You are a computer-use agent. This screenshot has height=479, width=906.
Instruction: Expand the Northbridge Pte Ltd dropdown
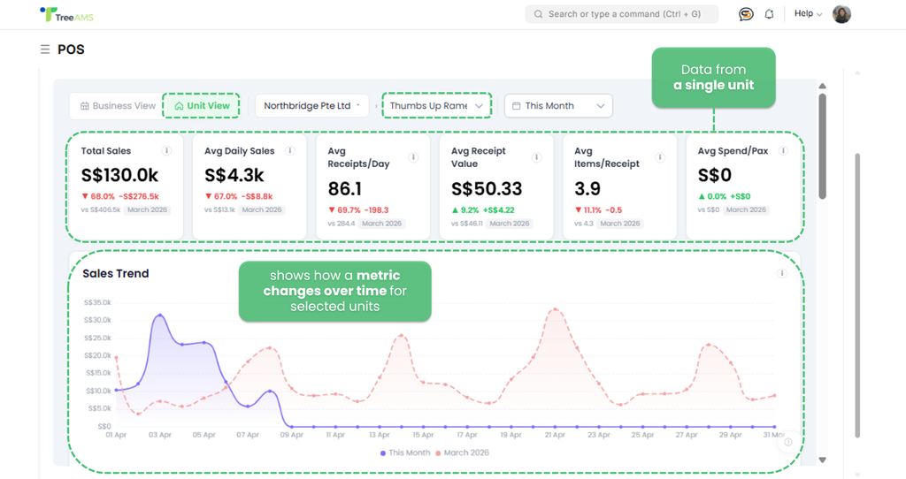click(312, 106)
